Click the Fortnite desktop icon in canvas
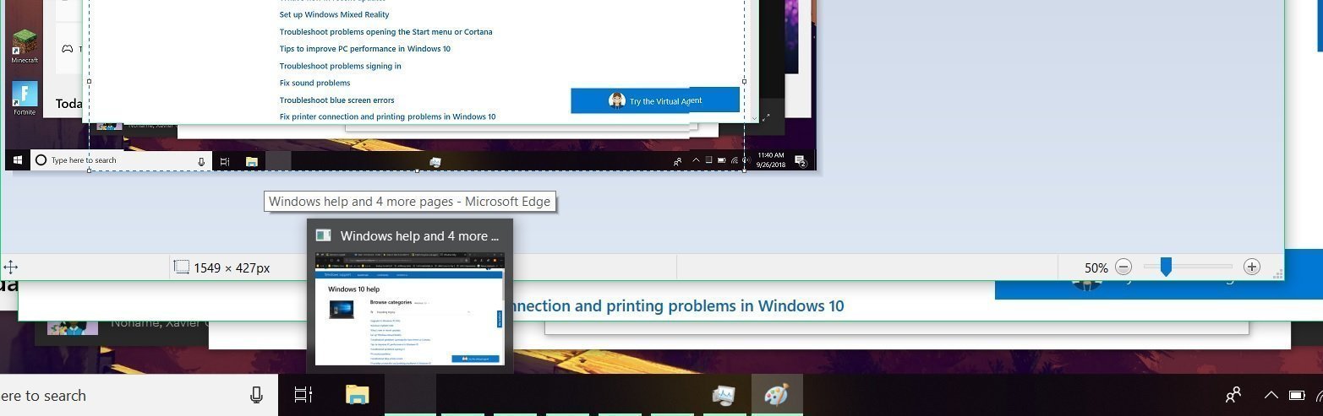The width and height of the screenshot is (1323, 416). click(25, 98)
